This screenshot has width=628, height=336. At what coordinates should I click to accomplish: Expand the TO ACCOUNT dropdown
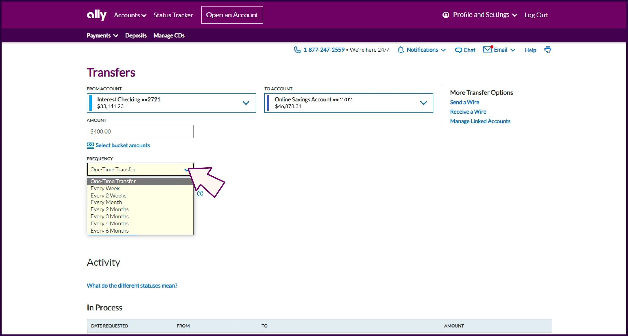click(423, 103)
